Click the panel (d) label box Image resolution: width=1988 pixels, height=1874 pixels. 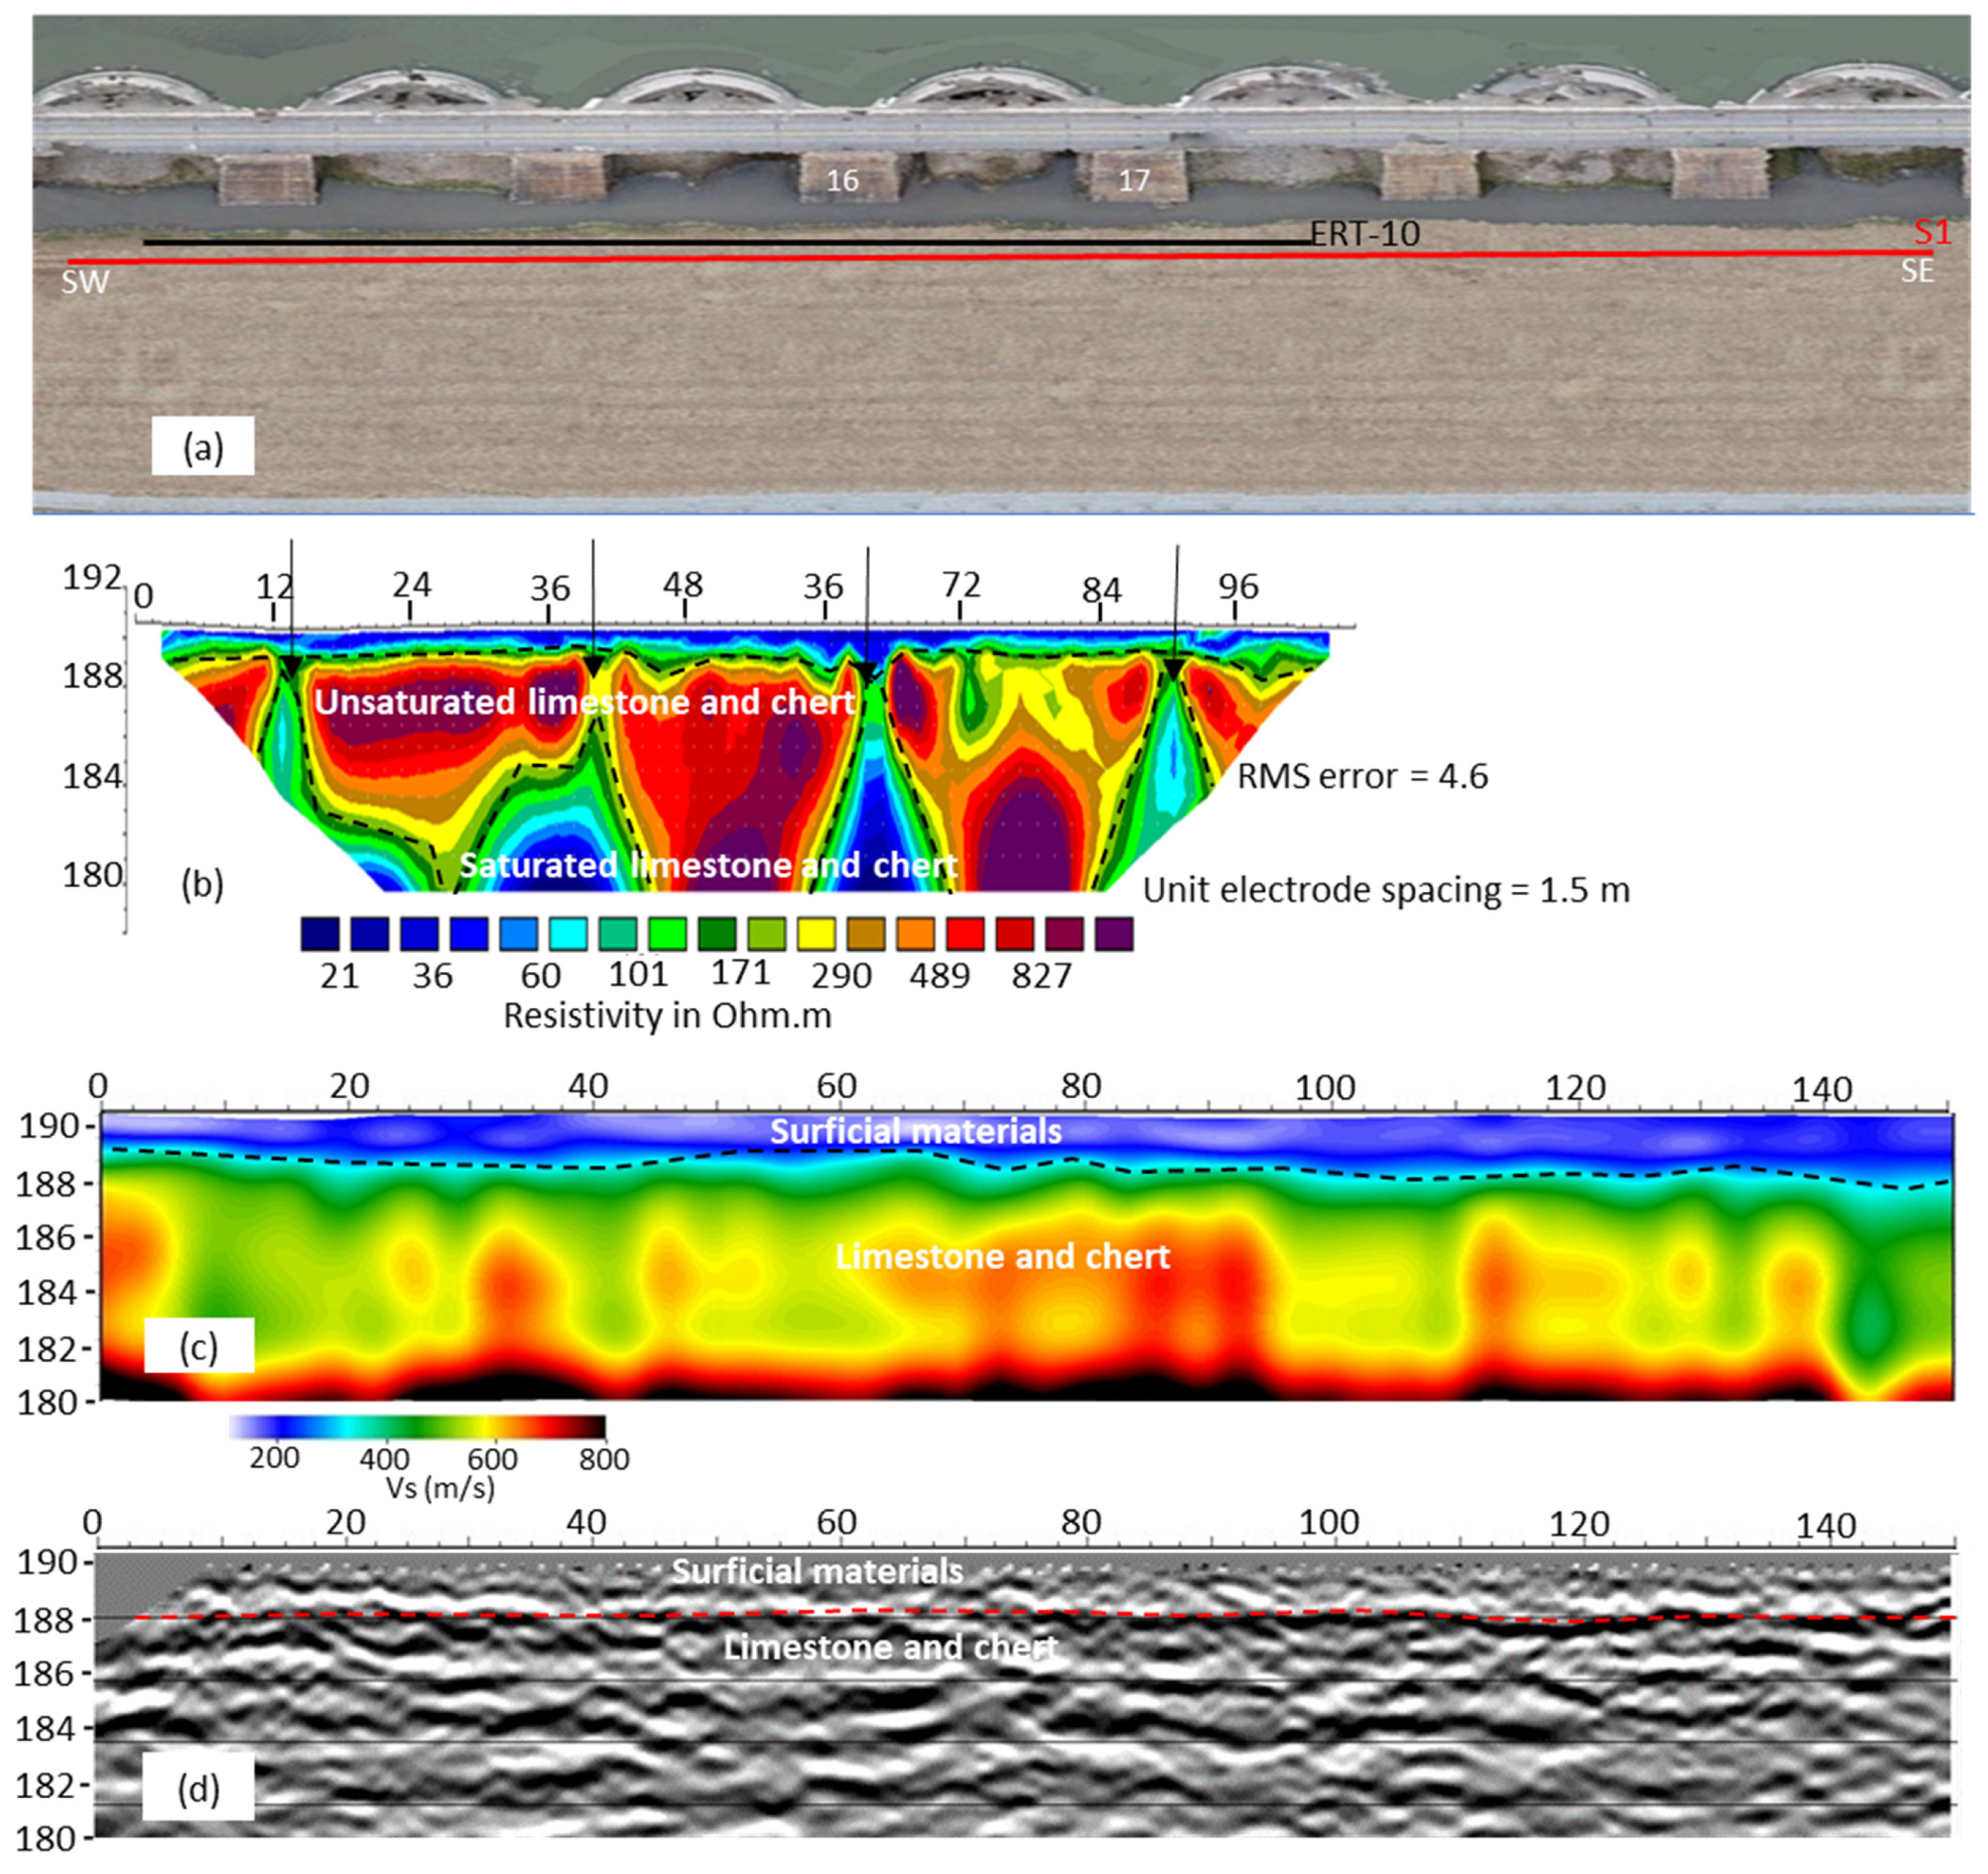click(198, 1788)
